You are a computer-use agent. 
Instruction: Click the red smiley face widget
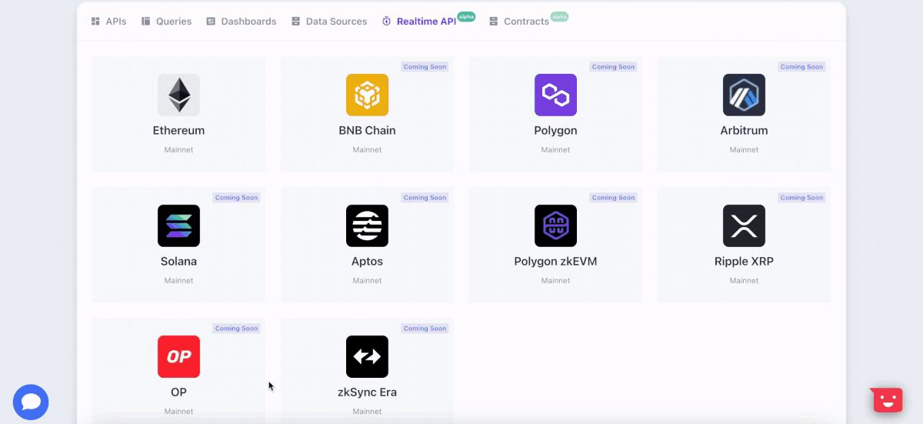(886, 399)
